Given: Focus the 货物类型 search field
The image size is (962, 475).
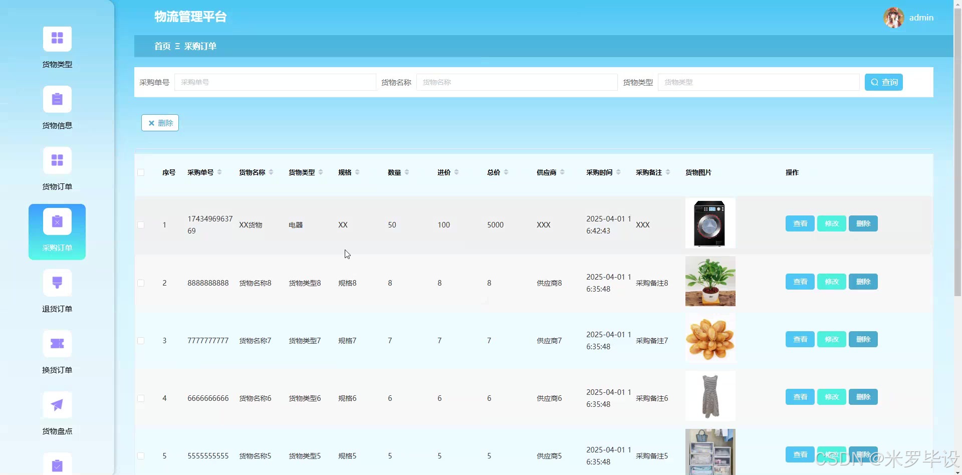Looking at the screenshot, I should 759,82.
